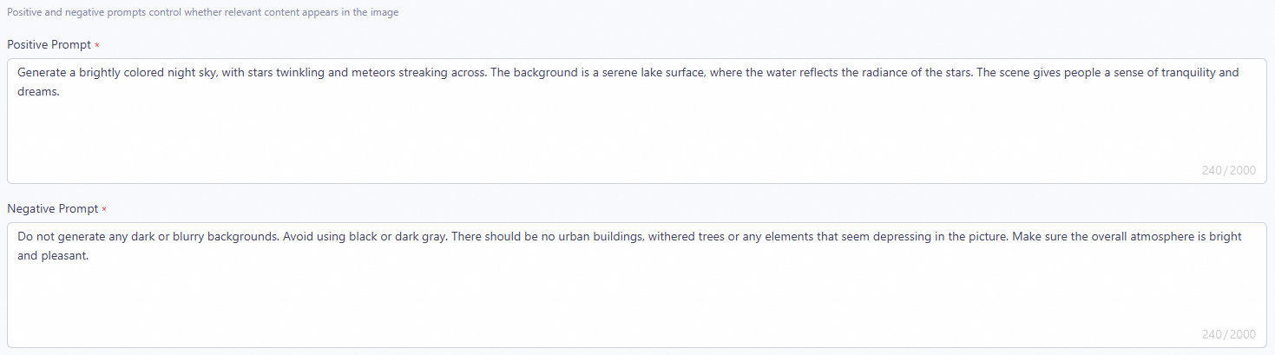The height and width of the screenshot is (355, 1275).
Task: Click inside the Positive Prompt text area
Action: click(x=636, y=130)
